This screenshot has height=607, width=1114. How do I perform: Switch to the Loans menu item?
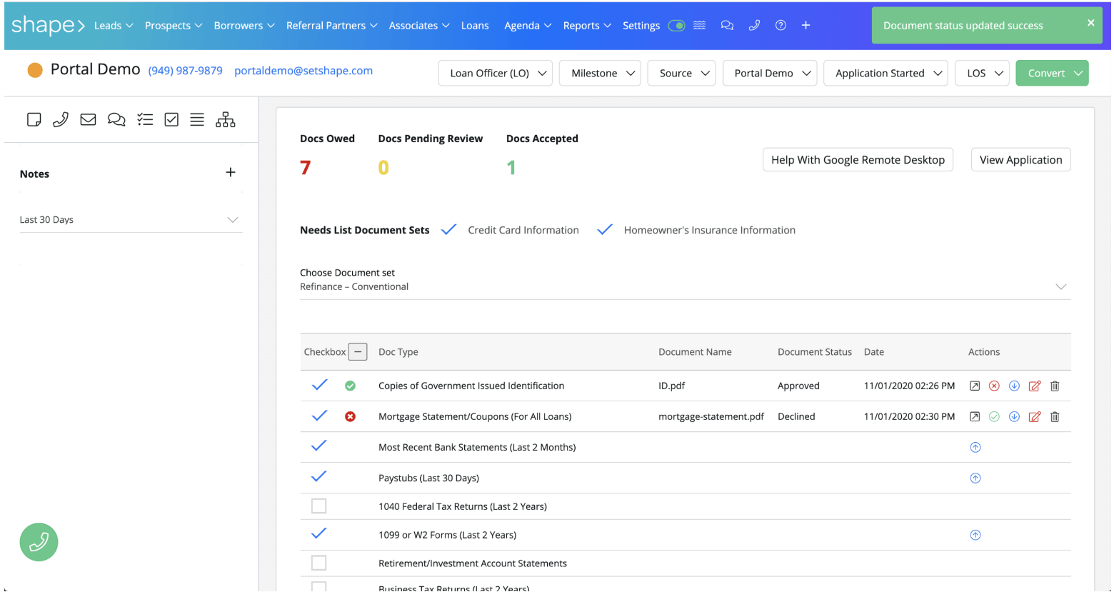click(x=475, y=25)
